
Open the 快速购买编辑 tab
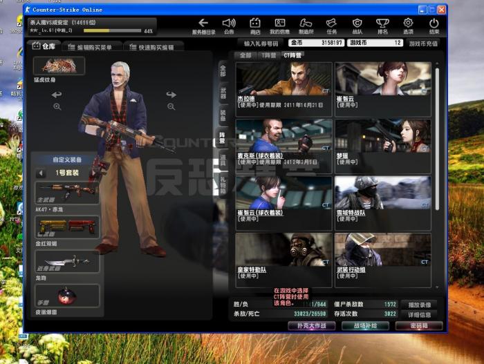tap(153, 47)
